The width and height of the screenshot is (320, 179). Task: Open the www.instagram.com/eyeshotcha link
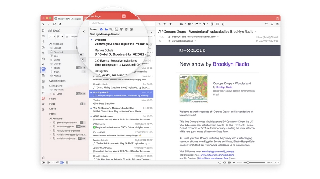(x=218, y=155)
